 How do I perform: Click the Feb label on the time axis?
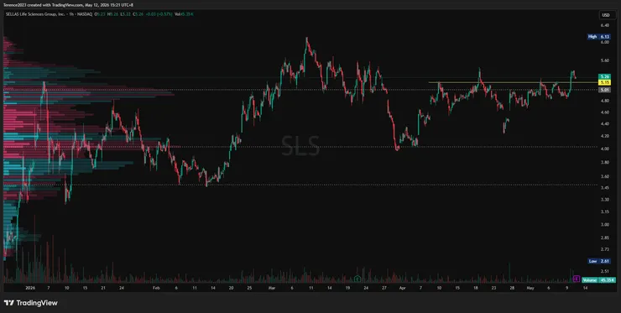pyautogui.click(x=156, y=289)
